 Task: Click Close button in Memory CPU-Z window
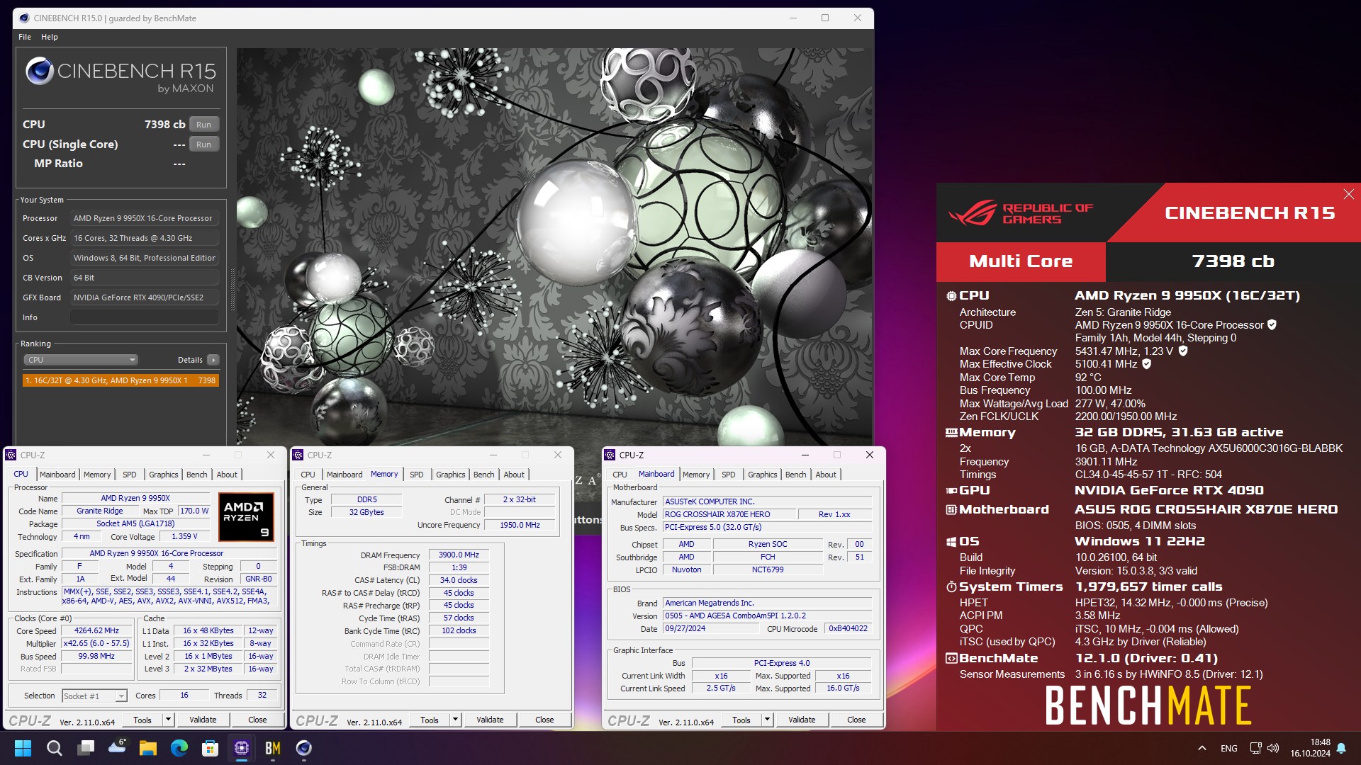pos(544,720)
